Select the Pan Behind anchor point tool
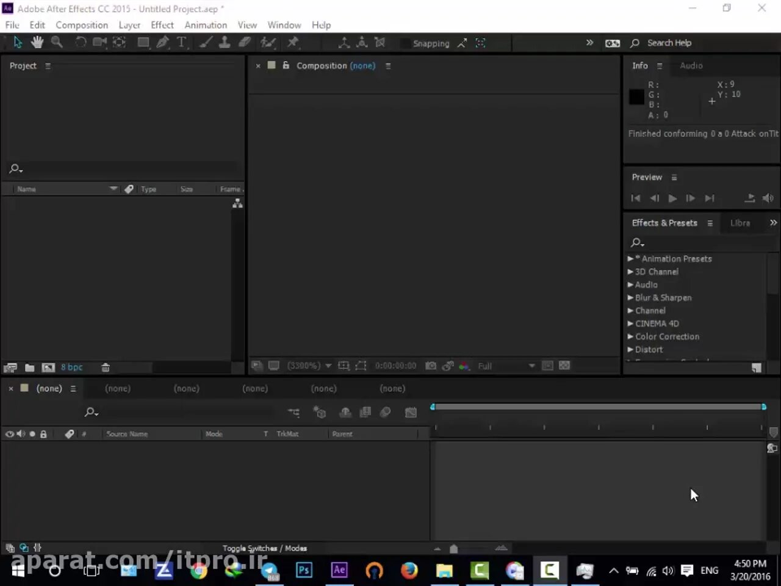The width and height of the screenshot is (781, 586). 120,42
